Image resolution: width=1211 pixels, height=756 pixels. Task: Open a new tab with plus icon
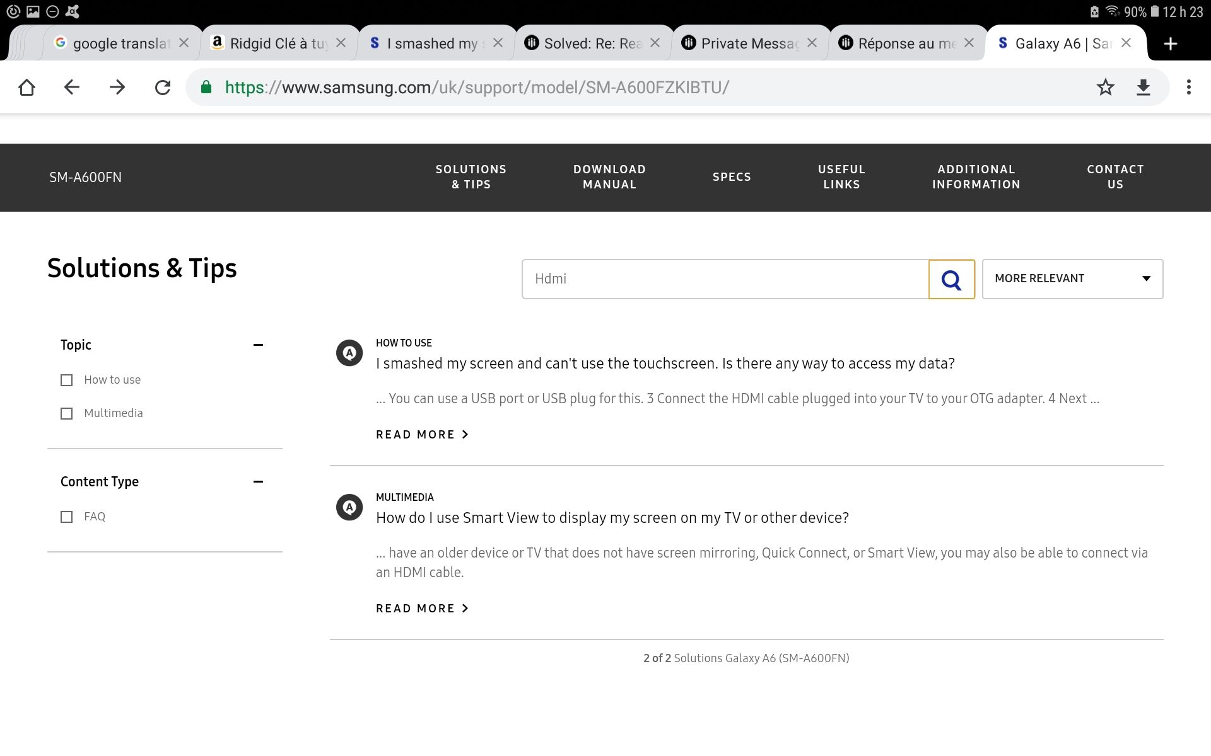[1170, 43]
